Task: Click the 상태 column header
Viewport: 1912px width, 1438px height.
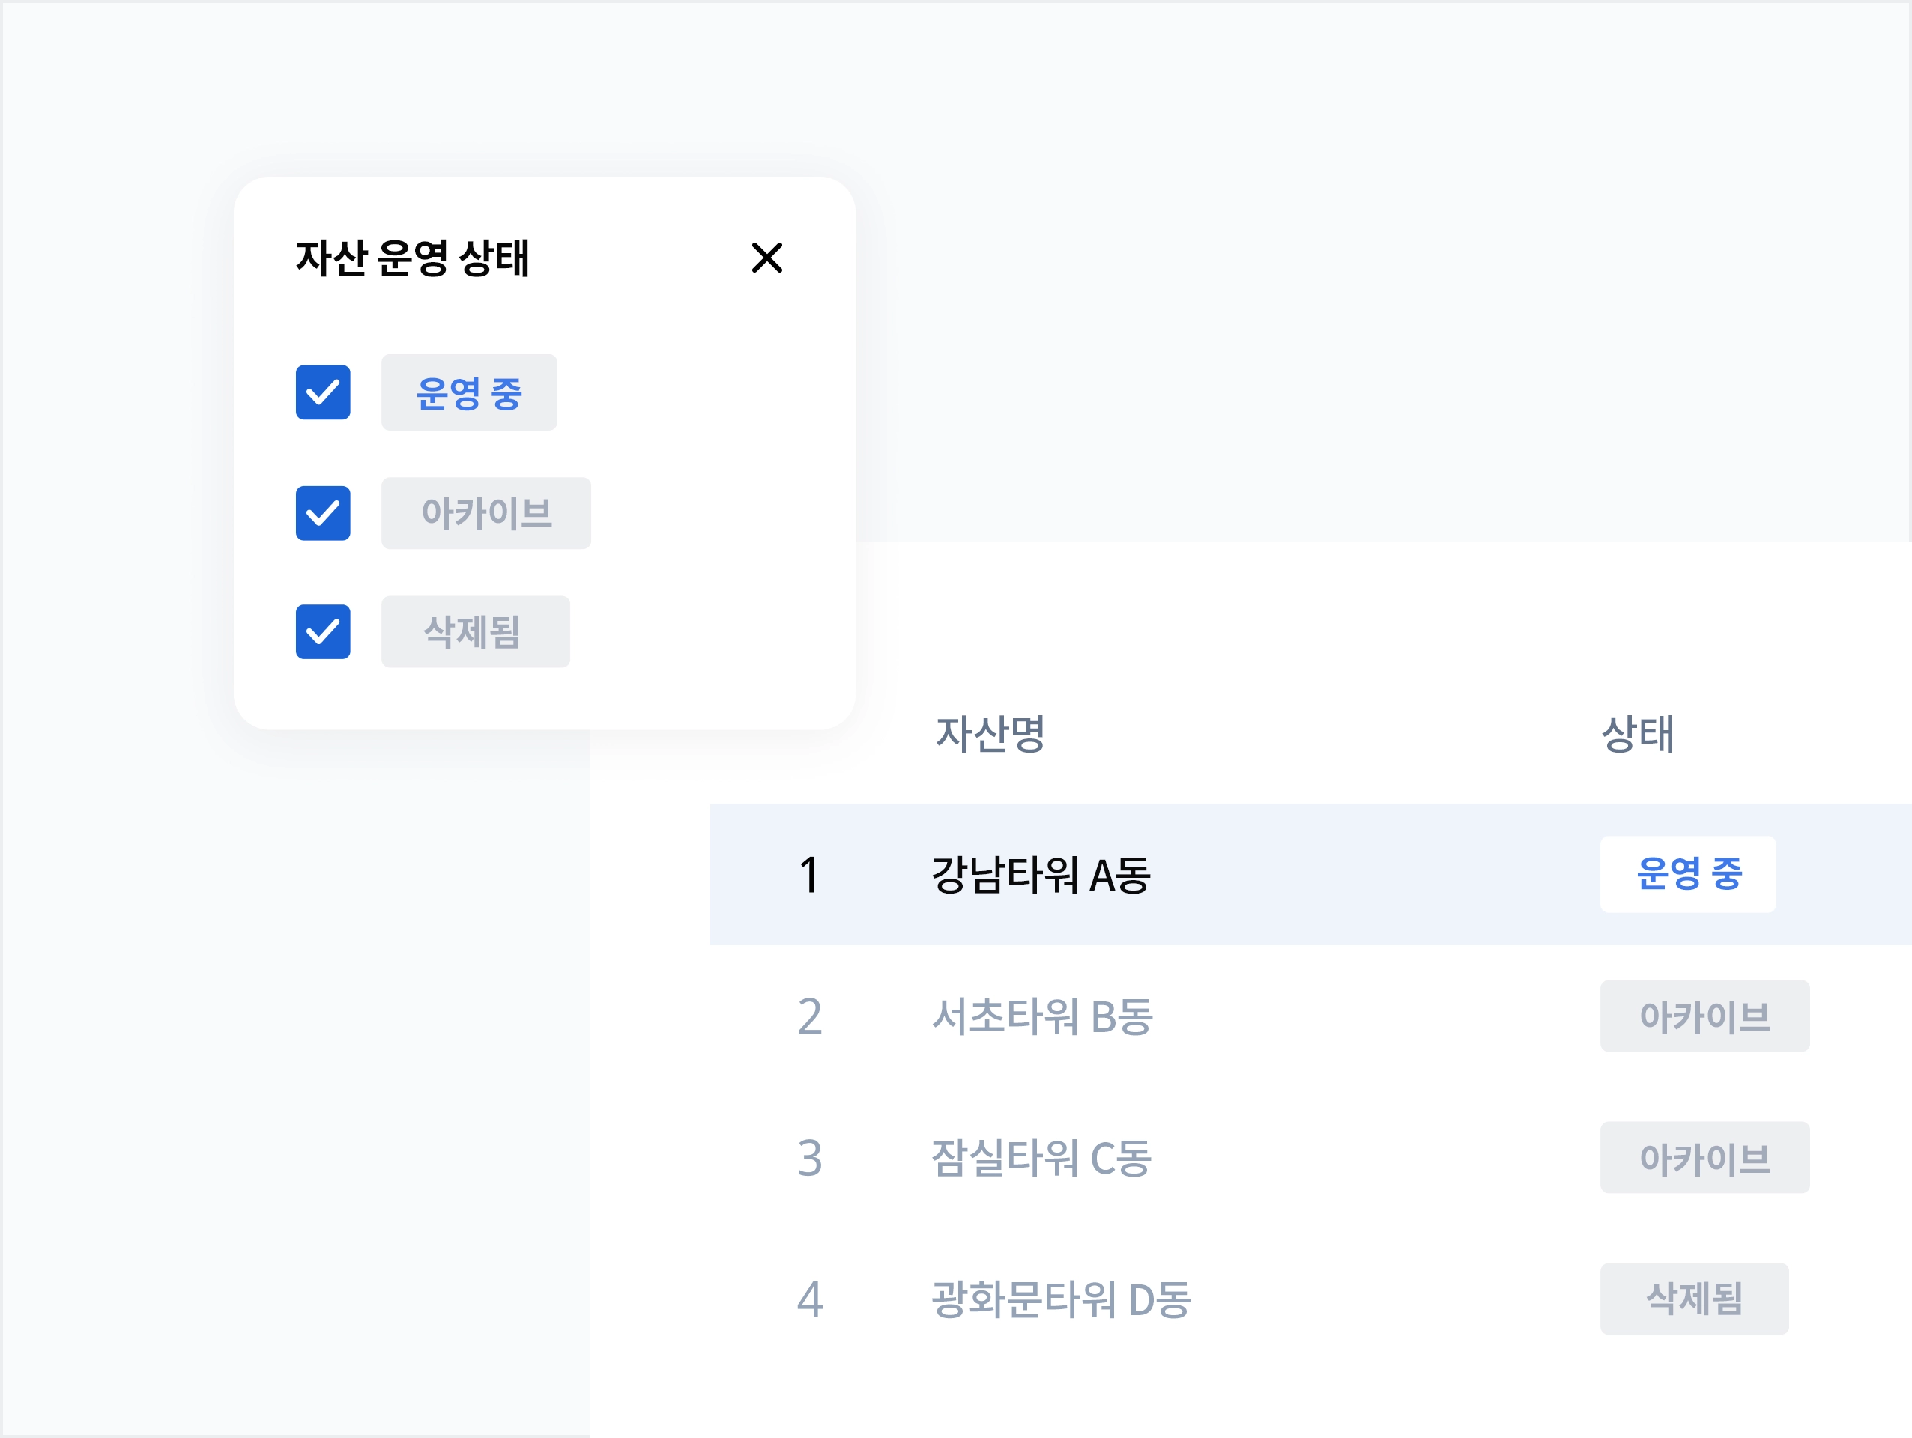Action: pos(1637,734)
